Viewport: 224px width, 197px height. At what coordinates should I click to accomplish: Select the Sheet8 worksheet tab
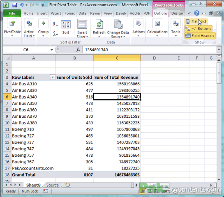point(33,185)
